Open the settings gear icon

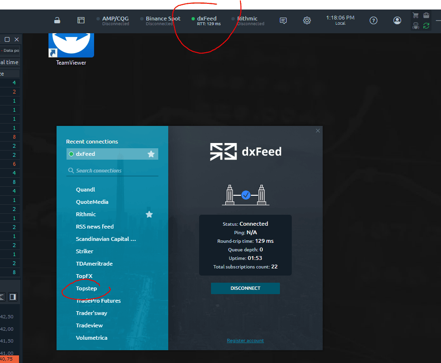(307, 20)
